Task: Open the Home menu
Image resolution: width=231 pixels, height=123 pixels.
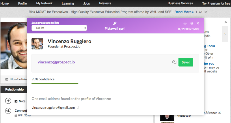Action: click(x=5, y=3)
